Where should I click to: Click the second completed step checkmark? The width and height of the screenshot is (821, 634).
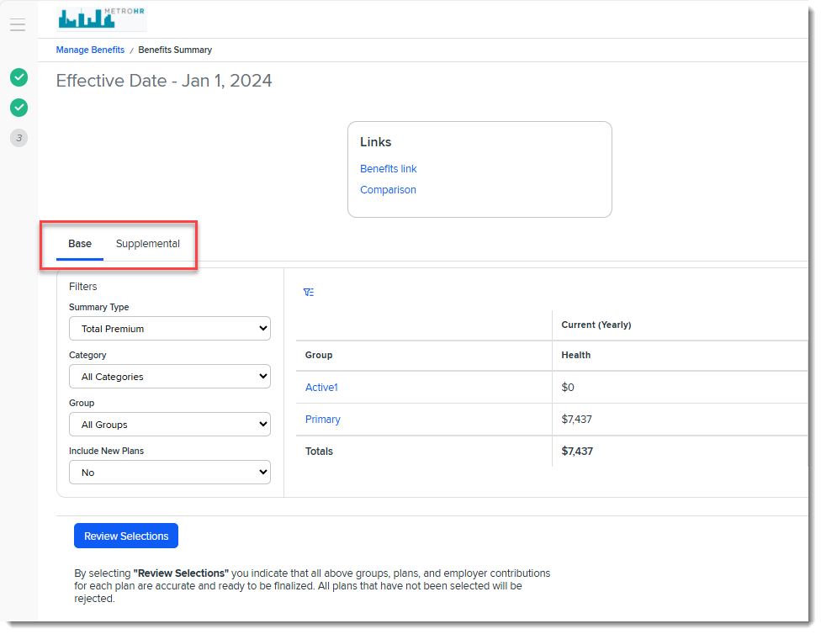(x=19, y=108)
